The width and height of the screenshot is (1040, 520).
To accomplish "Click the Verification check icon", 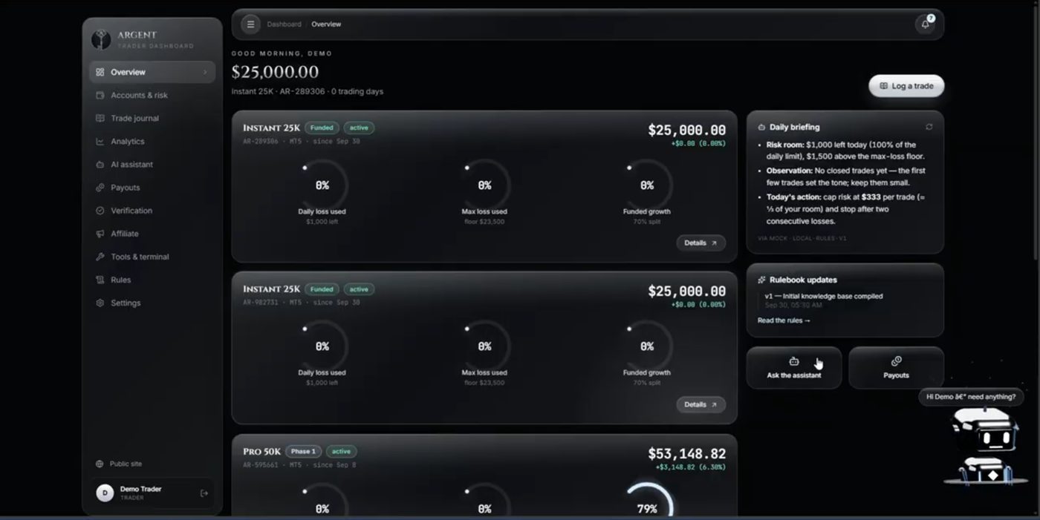I will click(100, 211).
